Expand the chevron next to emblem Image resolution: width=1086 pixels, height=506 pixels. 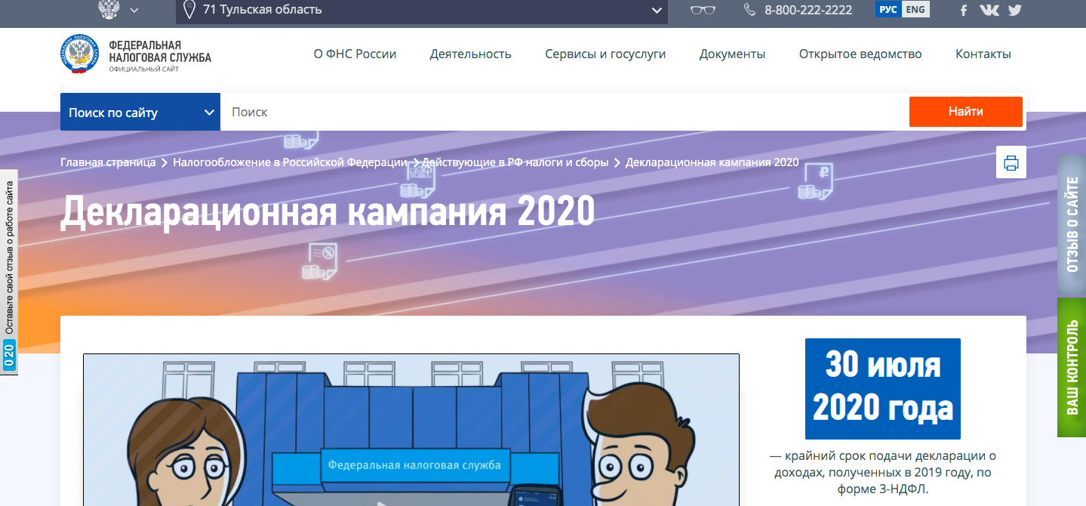134,10
